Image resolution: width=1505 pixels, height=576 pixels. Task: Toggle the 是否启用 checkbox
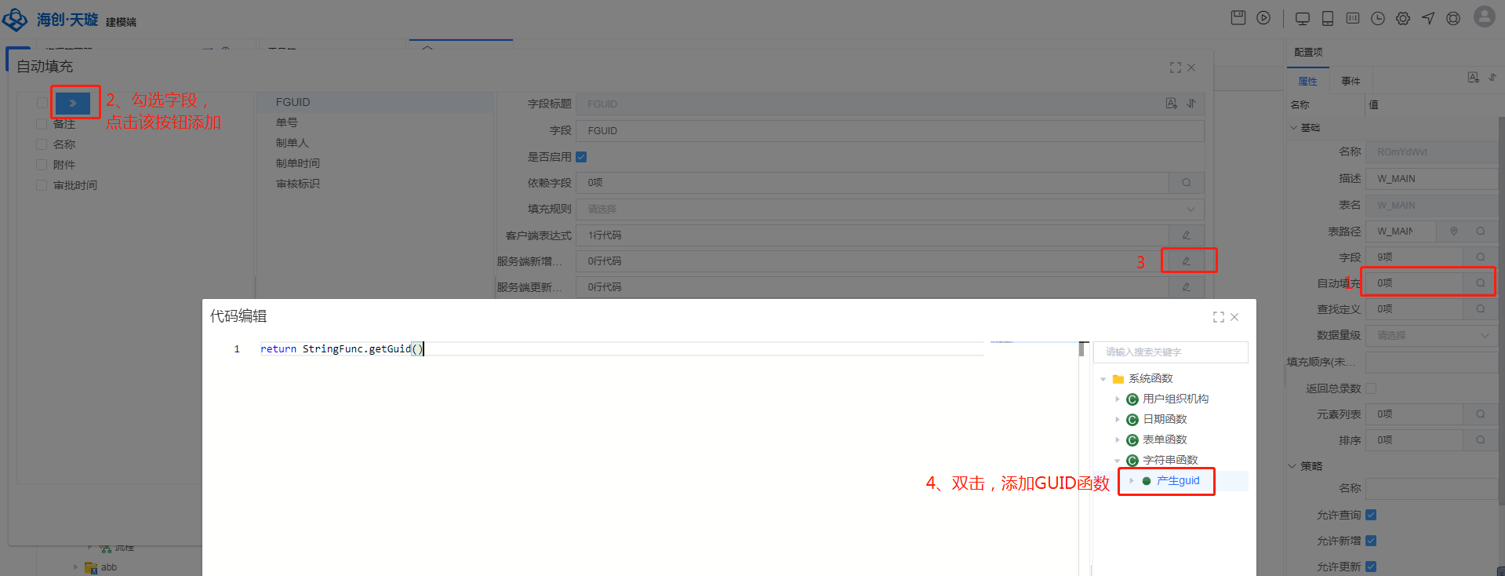581,157
